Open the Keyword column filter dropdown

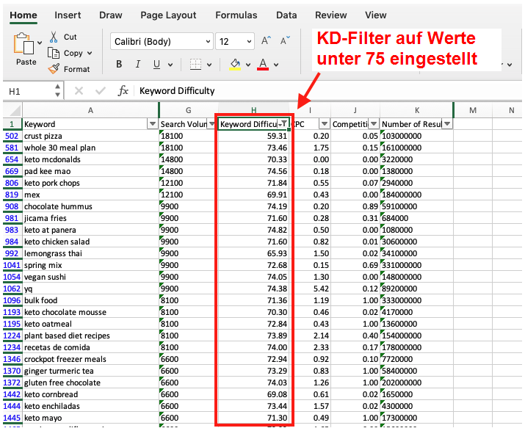coord(153,124)
